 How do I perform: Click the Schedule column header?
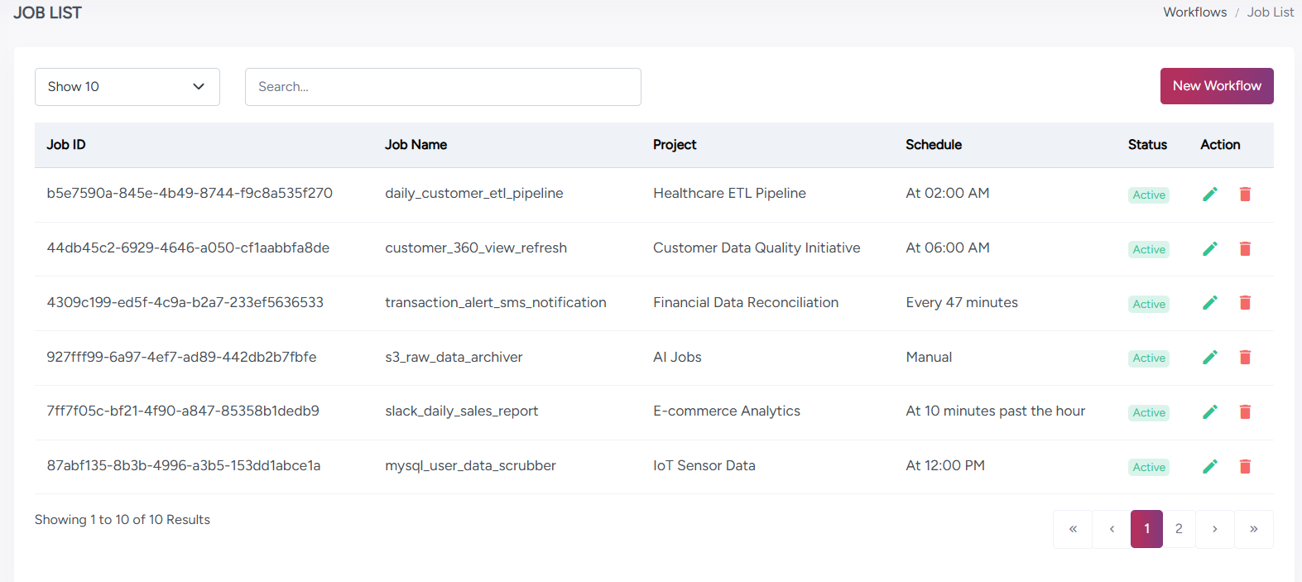(933, 145)
